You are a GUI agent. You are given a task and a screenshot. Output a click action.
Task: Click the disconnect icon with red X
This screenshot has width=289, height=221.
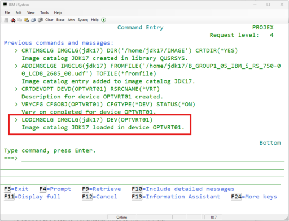13,20
